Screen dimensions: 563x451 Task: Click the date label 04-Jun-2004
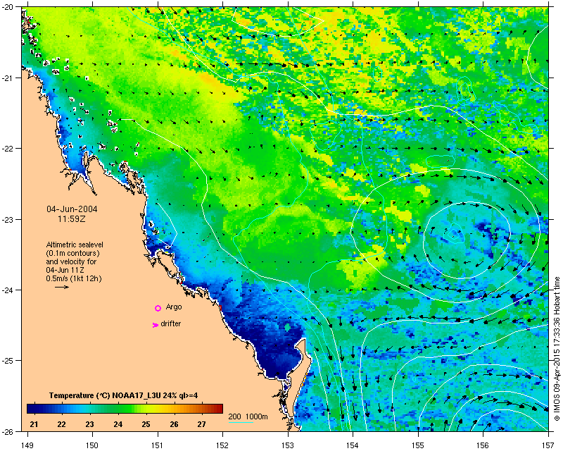click(x=72, y=209)
